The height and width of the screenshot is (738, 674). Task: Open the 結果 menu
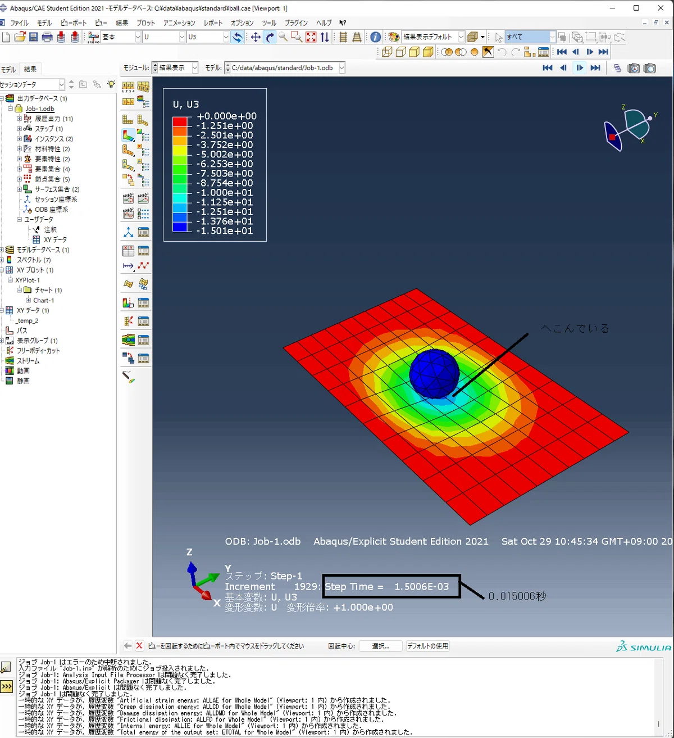tap(122, 23)
